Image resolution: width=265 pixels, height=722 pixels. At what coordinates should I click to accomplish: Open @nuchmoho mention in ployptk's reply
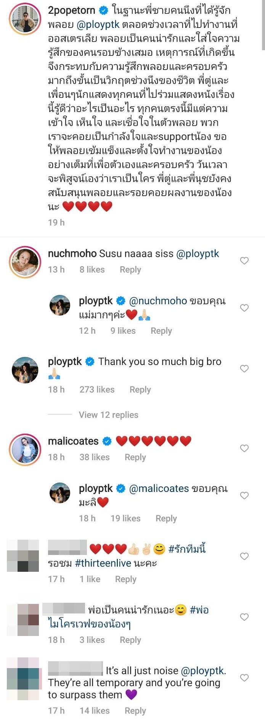coord(158,301)
